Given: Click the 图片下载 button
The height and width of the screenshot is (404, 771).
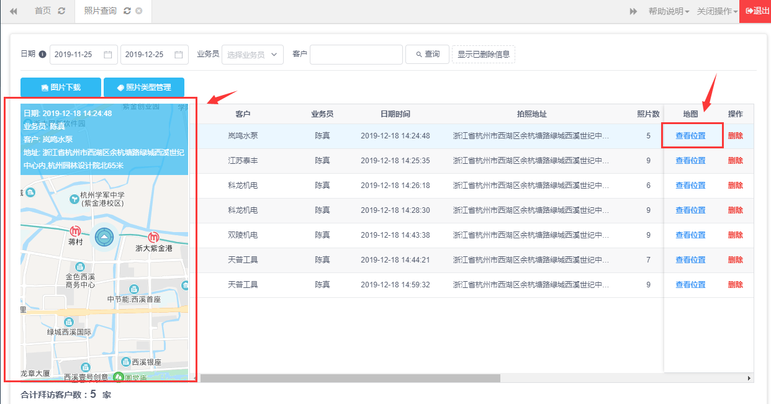Looking at the screenshot, I should (x=60, y=88).
